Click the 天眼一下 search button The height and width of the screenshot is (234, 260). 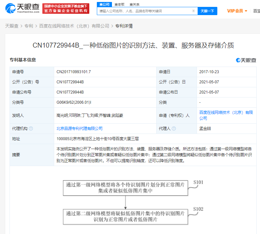207,11
